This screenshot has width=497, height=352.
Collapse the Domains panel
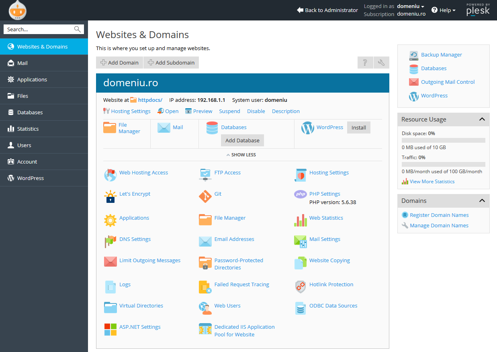tap(482, 200)
